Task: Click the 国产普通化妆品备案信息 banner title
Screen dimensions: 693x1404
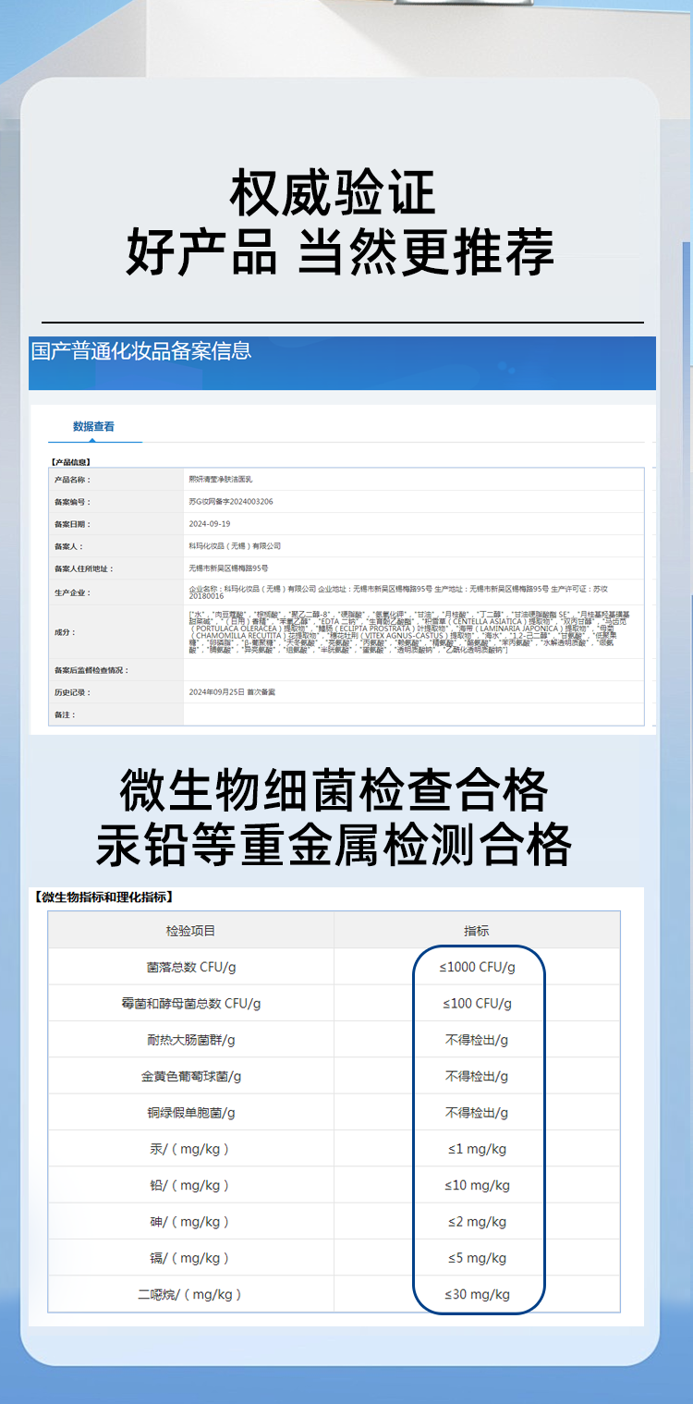Action: 141,351
